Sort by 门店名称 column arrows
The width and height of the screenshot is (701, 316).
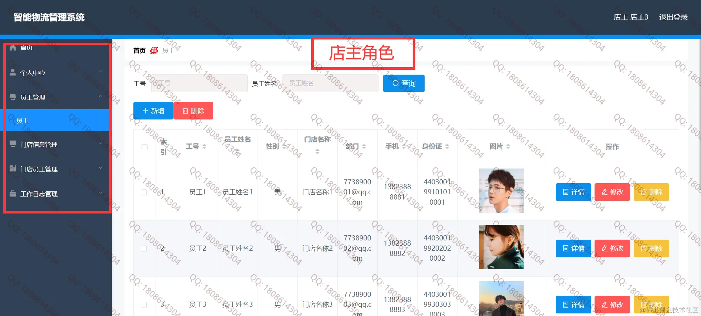[x=317, y=152]
